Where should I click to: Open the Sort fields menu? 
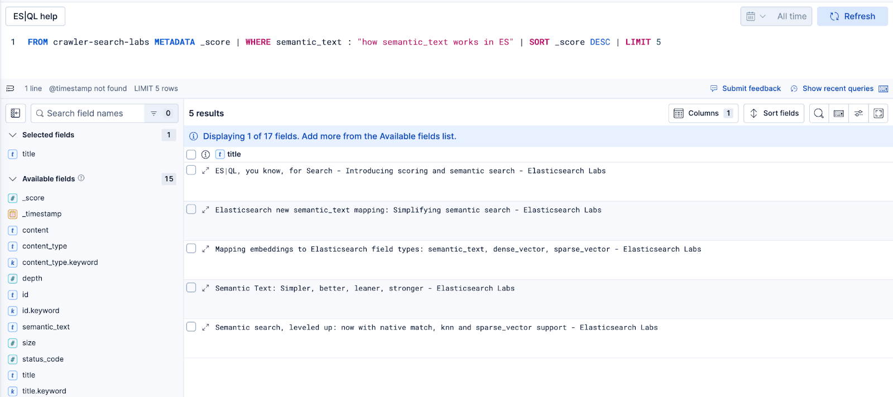coord(774,113)
